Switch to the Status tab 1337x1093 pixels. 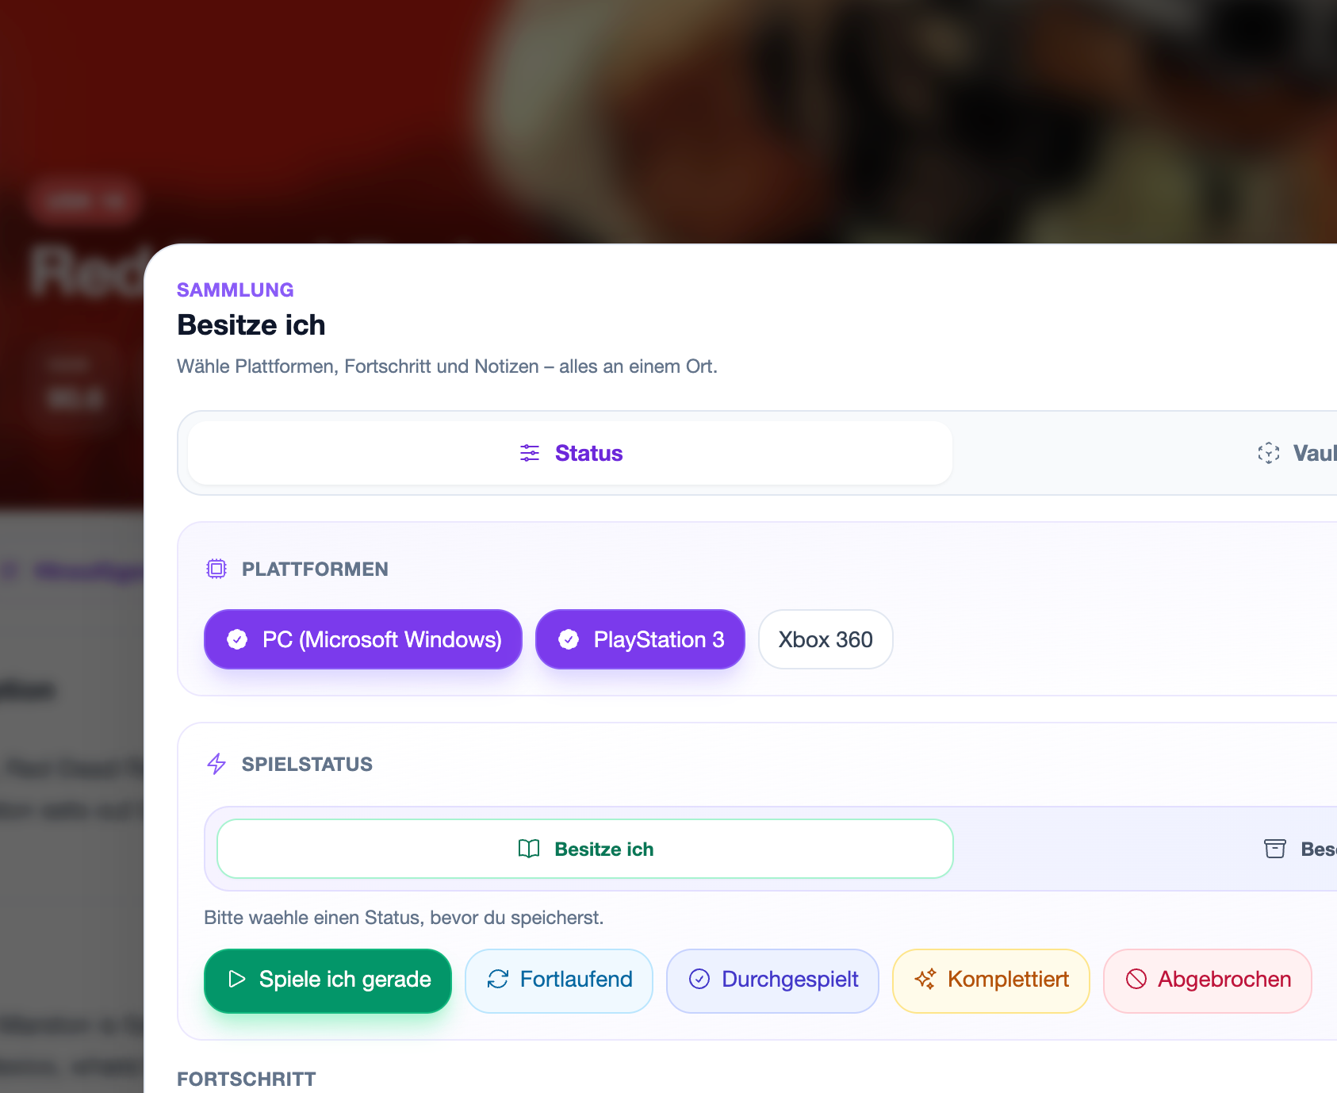coord(570,453)
